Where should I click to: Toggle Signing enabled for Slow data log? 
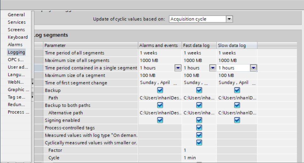click(x=237, y=120)
